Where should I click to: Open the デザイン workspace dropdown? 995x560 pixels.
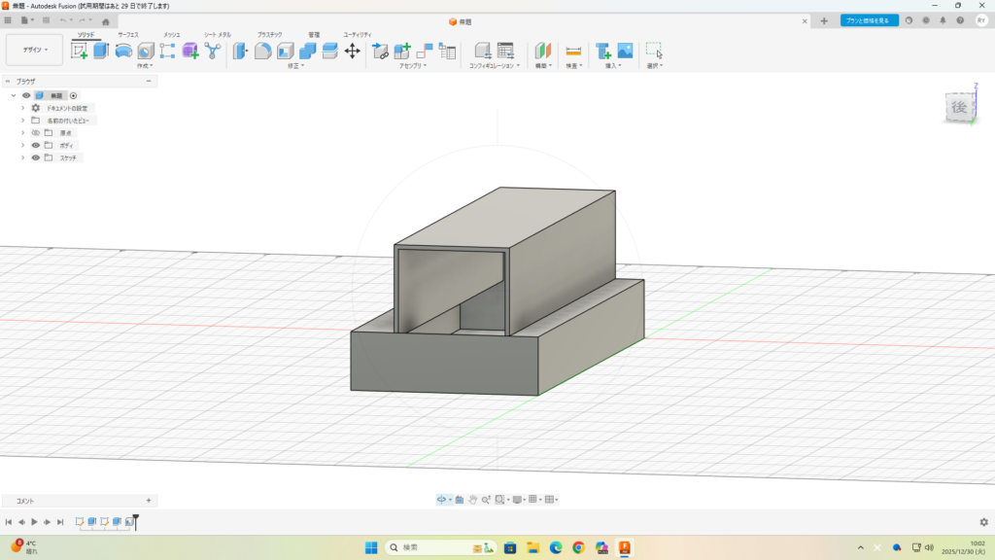(x=35, y=50)
